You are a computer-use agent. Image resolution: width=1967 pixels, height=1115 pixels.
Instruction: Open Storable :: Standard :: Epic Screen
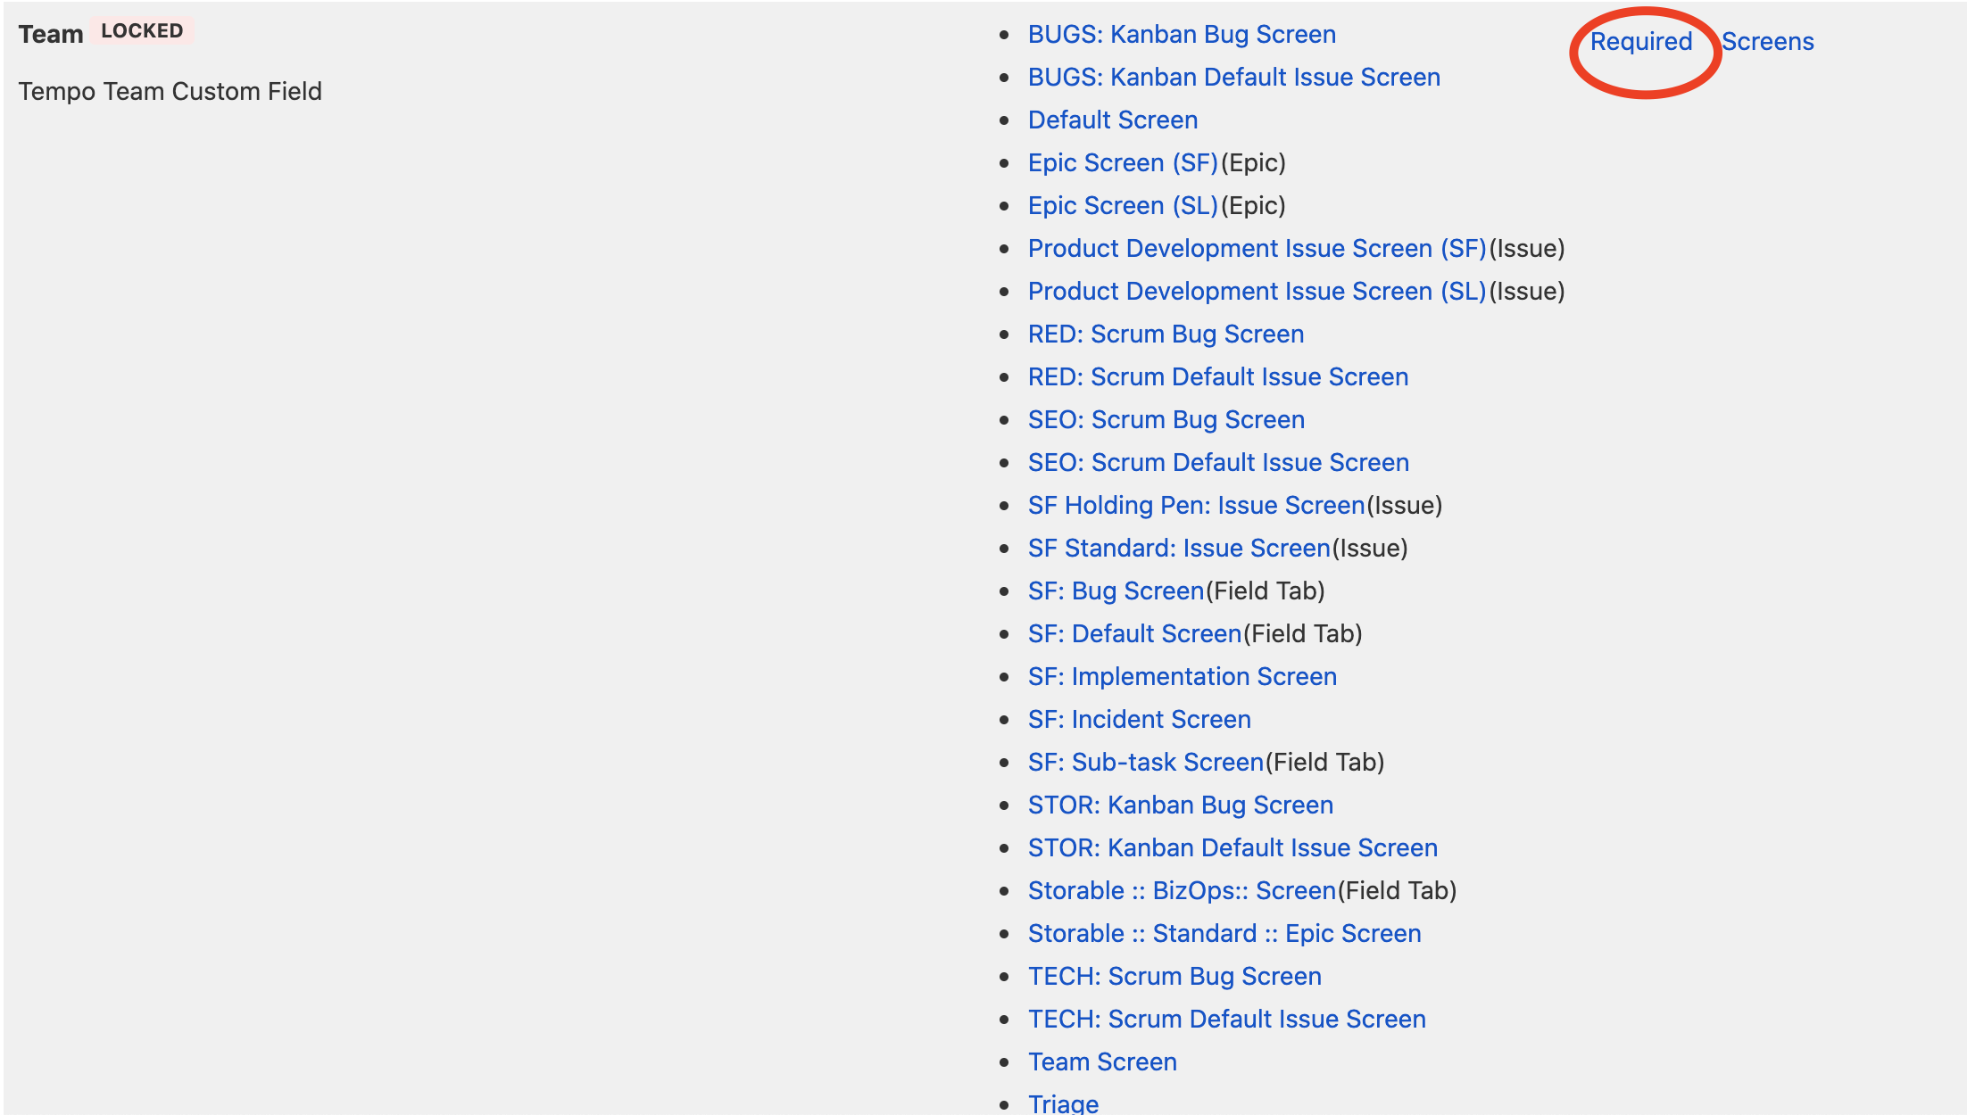[x=1224, y=934]
